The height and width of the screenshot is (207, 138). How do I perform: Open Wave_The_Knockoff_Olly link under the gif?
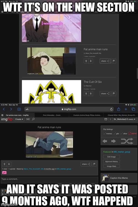34,169
